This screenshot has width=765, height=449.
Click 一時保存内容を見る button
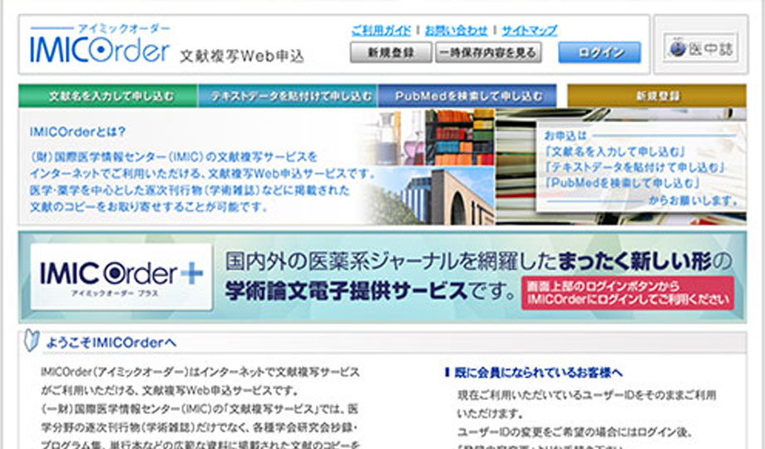click(488, 52)
